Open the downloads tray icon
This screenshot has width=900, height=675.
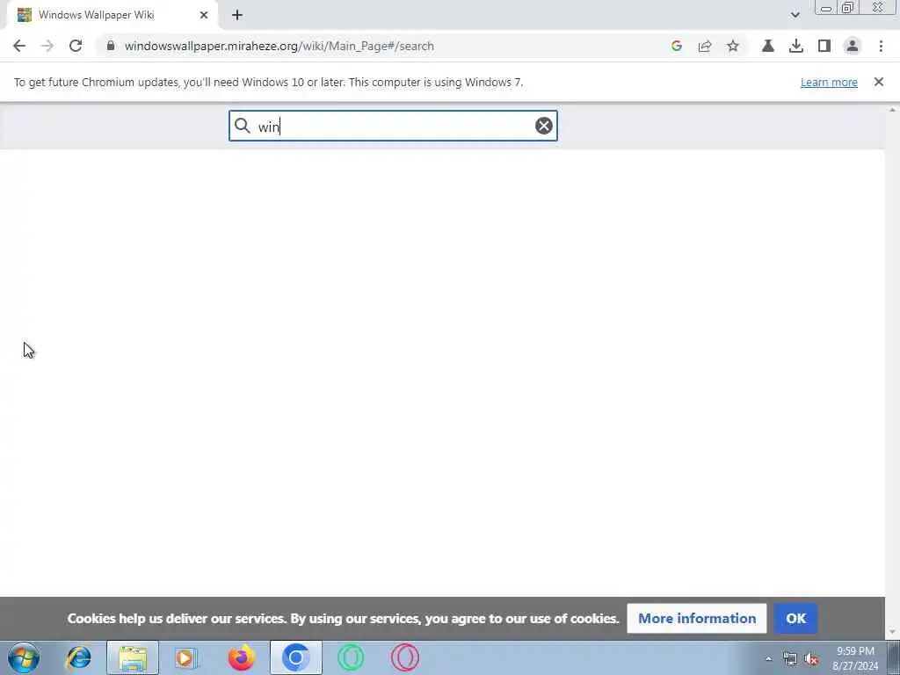tap(796, 46)
